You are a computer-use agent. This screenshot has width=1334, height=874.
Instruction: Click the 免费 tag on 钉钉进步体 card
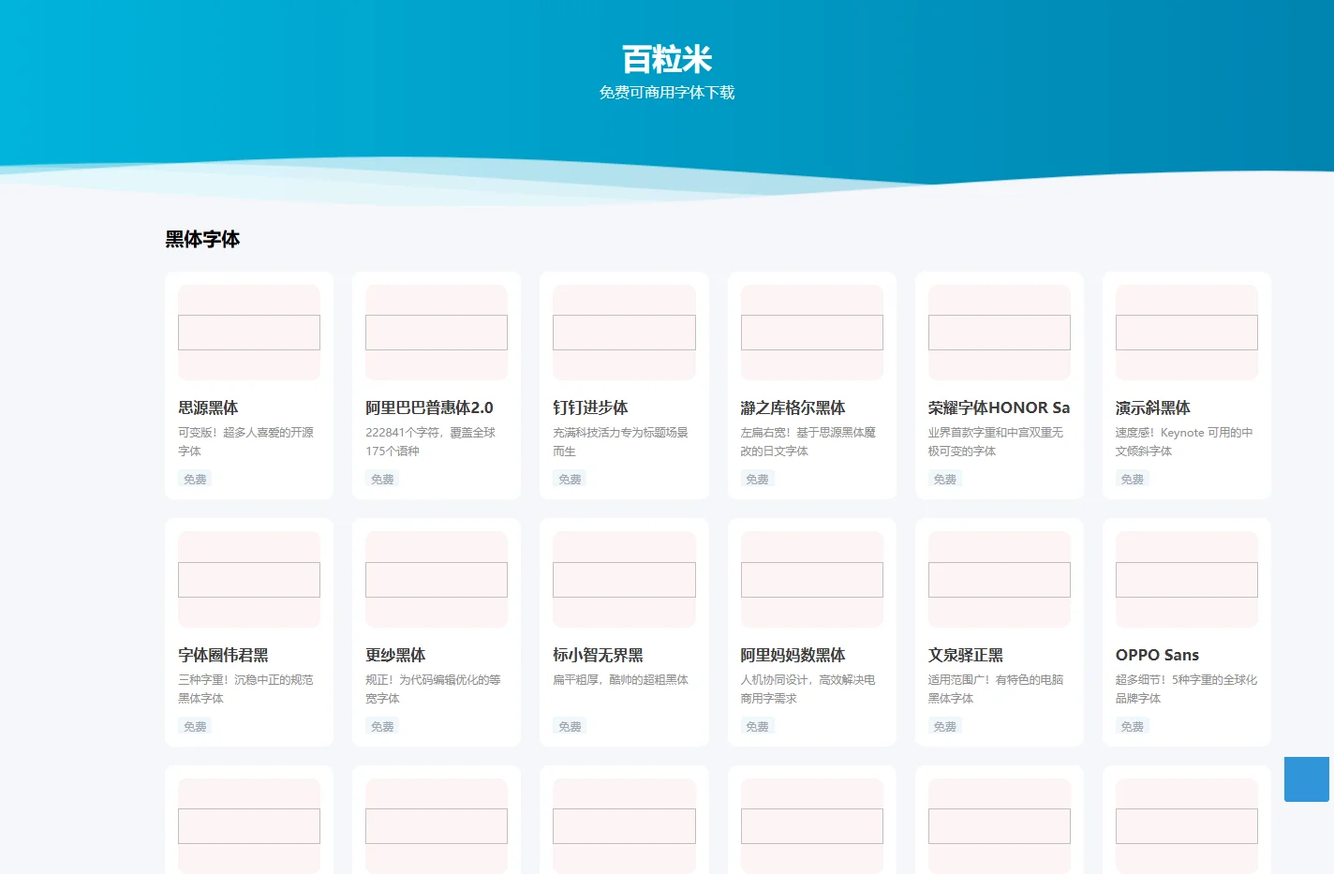570,479
